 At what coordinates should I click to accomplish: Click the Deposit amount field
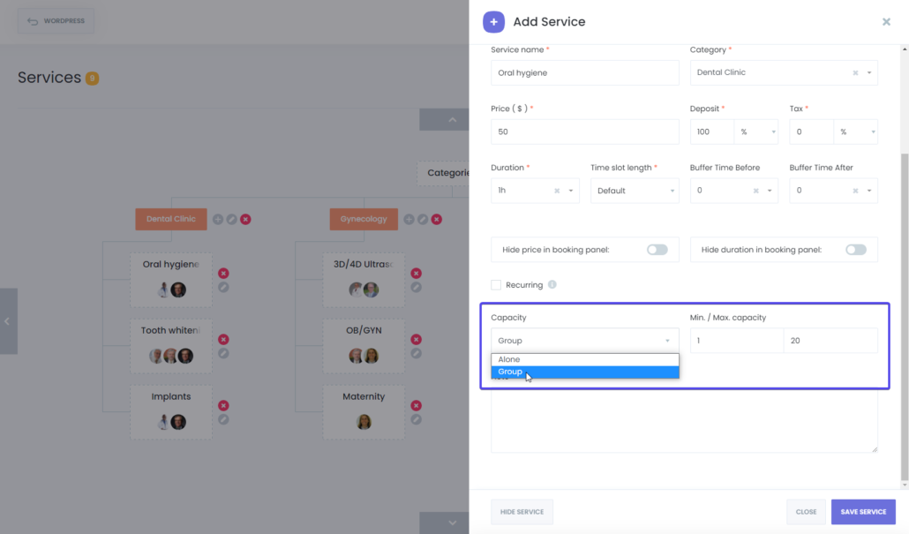click(712, 132)
